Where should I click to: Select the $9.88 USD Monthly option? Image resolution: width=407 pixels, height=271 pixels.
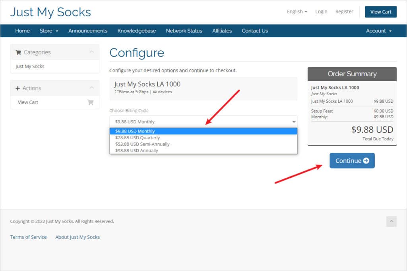click(203, 131)
